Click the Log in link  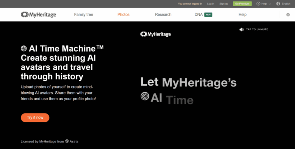pos(210,4)
